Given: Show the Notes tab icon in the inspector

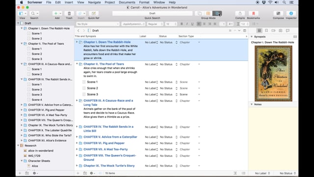Looking at the screenshot, I should coord(259,30).
